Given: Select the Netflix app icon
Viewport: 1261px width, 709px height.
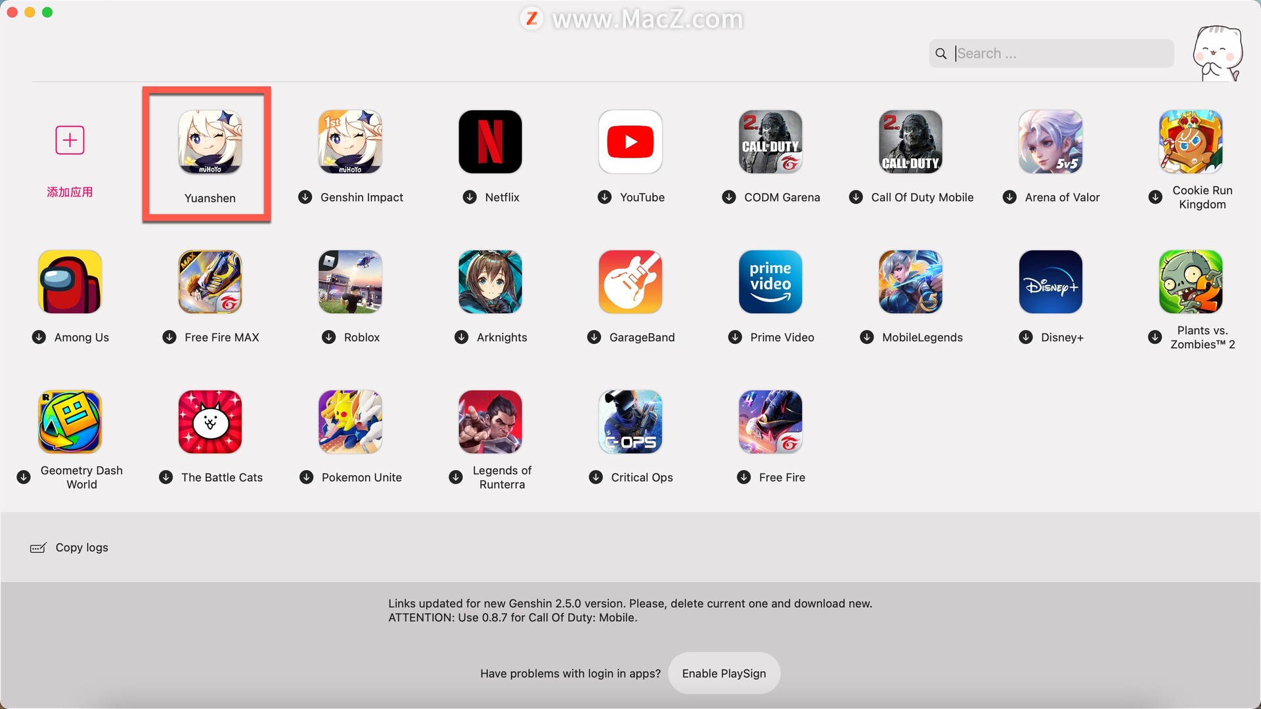Looking at the screenshot, I should coord(490,142).
